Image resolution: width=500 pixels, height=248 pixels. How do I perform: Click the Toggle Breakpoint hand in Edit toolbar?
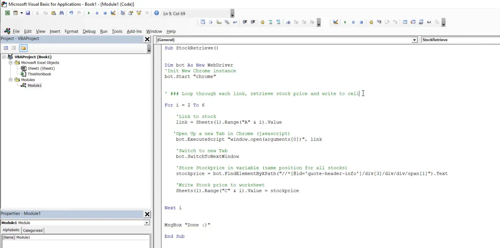262,22
